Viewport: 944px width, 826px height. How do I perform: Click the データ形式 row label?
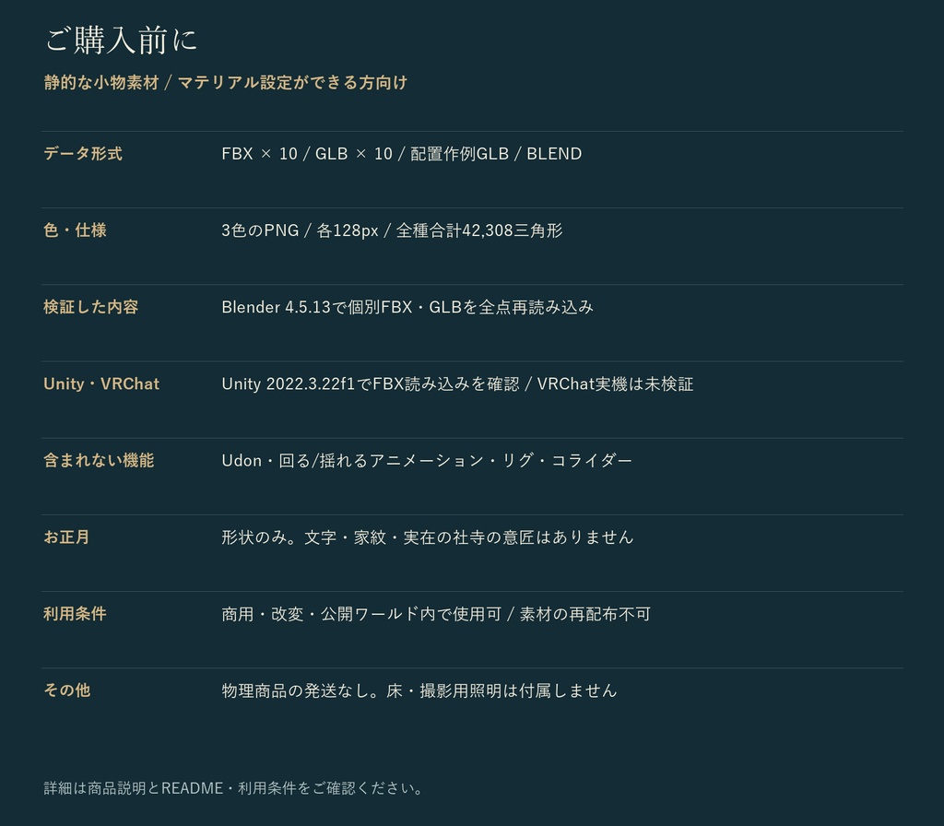83,154
